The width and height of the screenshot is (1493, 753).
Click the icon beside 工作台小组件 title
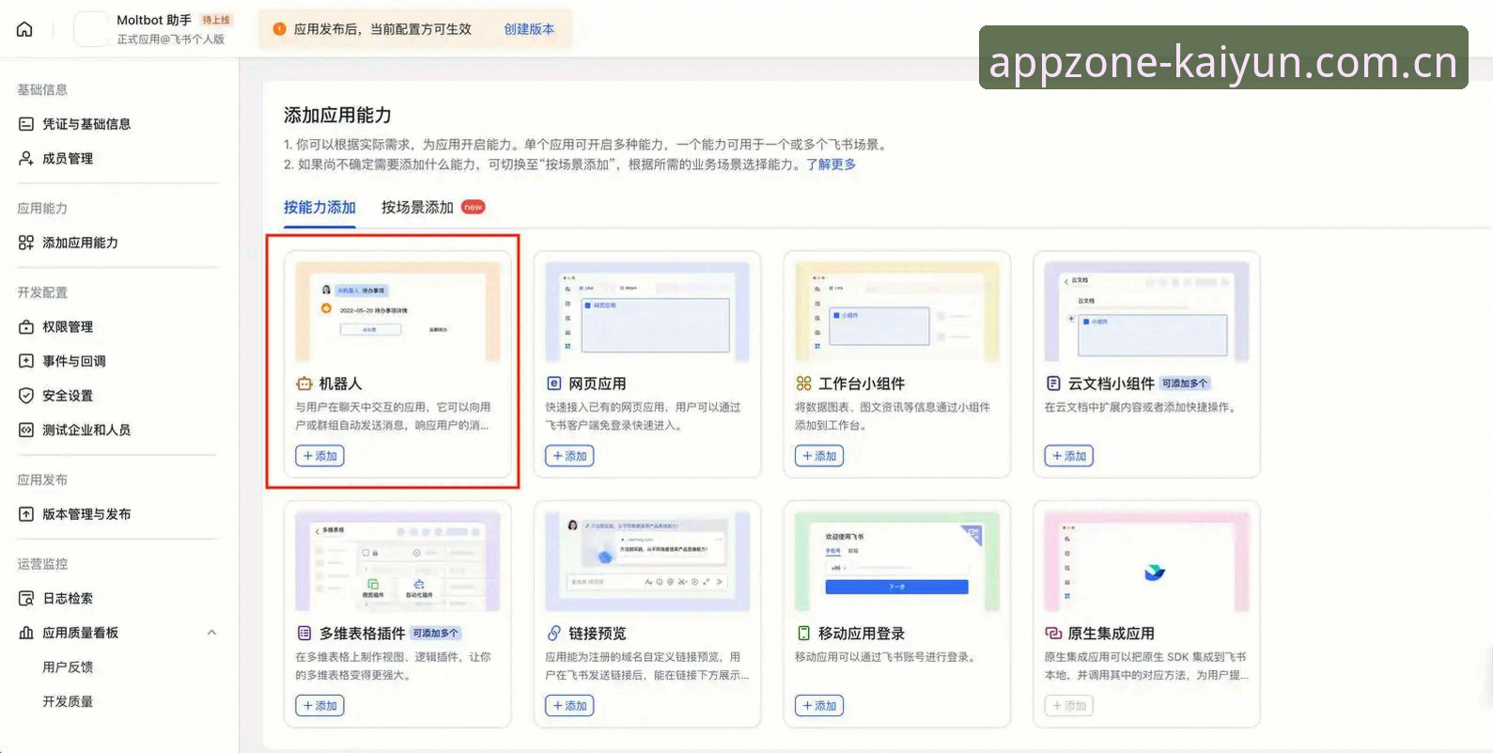click(803, 384)
